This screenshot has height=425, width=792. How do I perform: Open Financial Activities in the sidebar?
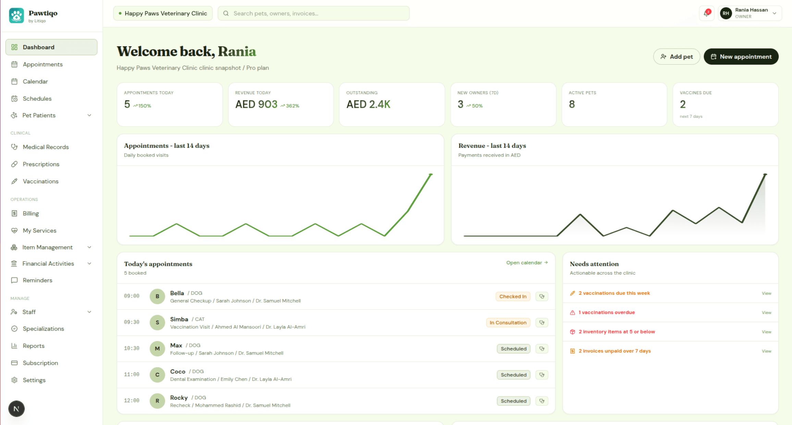pyautogui.click(x=51, y=263)
